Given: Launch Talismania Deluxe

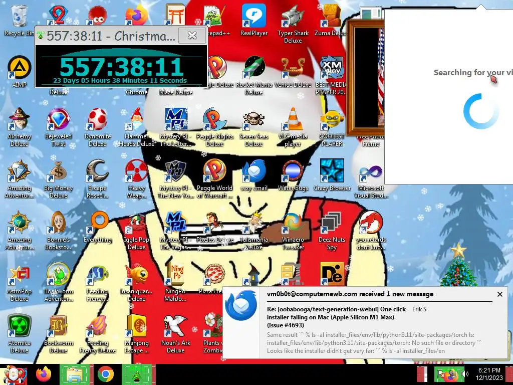Looking at the screenshot, I should click(x=254, y=231).
